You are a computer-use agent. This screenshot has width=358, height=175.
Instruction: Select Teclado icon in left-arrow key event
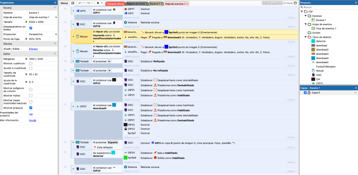click(x=77, y=61)
